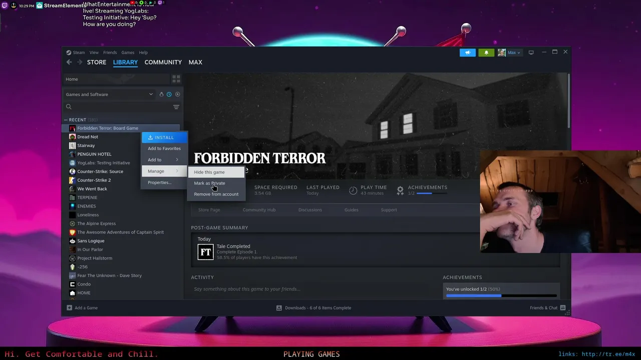This screenshot has height=360, width=641.
Task: Switch to Big Picture mode monitor icon
Action: (531, 52)
